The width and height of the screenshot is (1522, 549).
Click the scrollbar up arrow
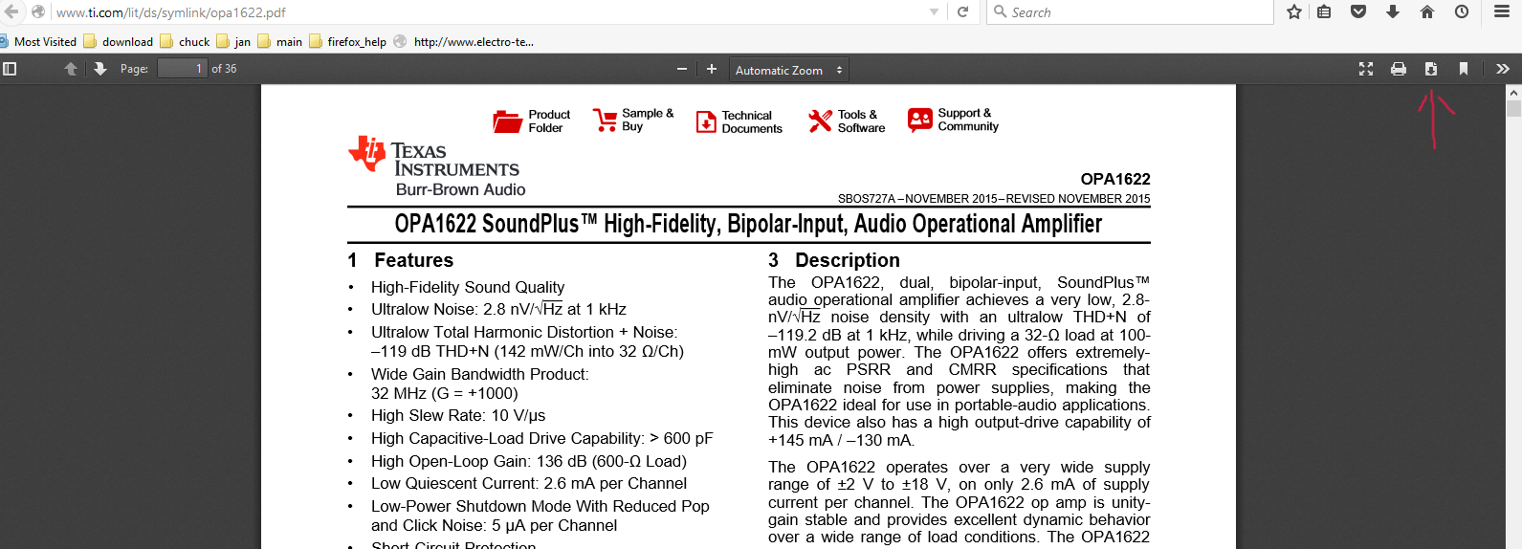[1513, 93]
